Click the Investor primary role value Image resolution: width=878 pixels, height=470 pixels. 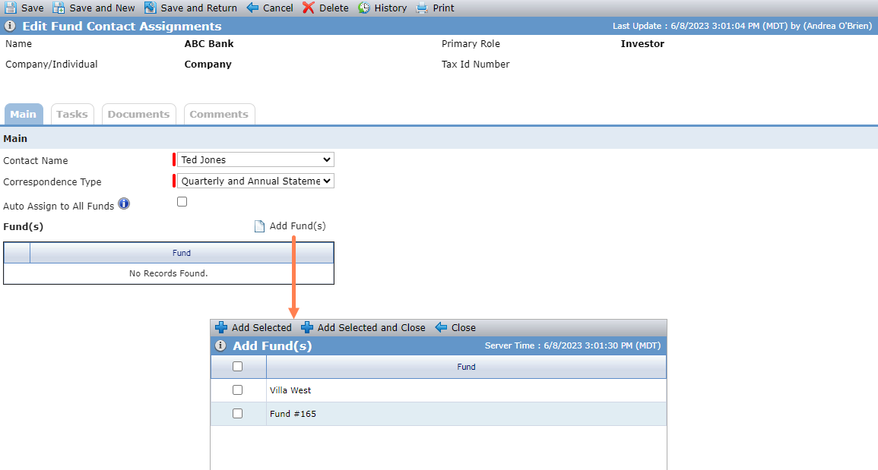(x=642, y=43)
